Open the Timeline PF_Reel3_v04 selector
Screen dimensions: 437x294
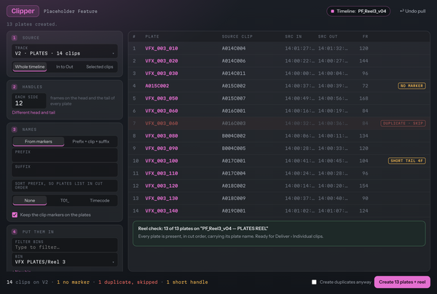pos(358,11)
